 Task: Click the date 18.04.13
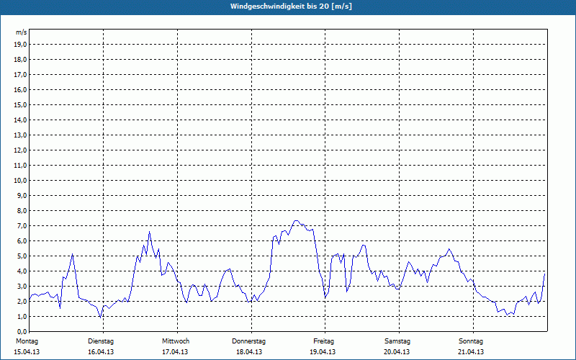click(249, 352)
